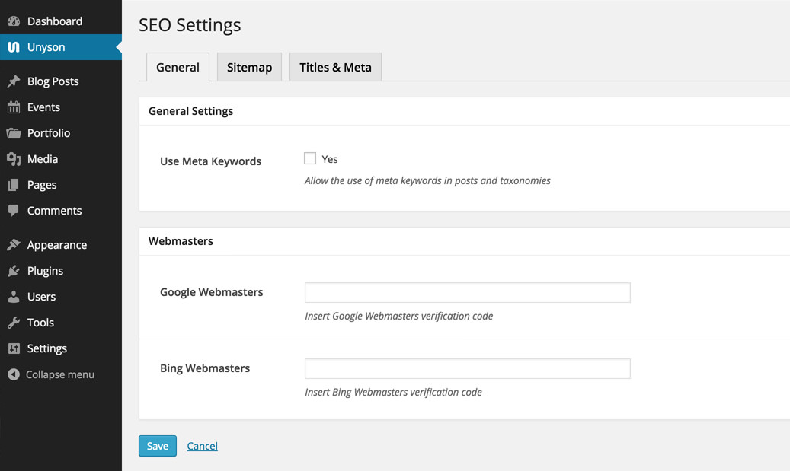Viewport: 790px width, 471px height.
Task: Click the Tools wrench icon
Action: [x=14, y=323]
